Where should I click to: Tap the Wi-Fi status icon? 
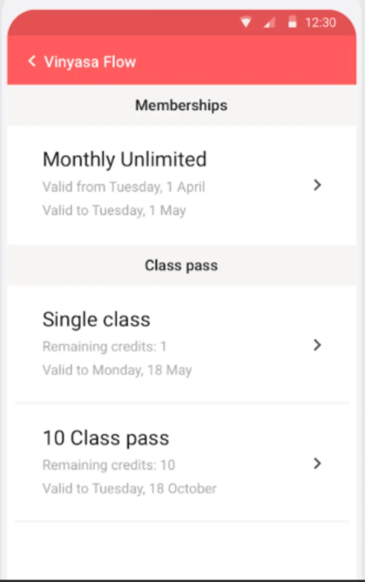(247, 22)
